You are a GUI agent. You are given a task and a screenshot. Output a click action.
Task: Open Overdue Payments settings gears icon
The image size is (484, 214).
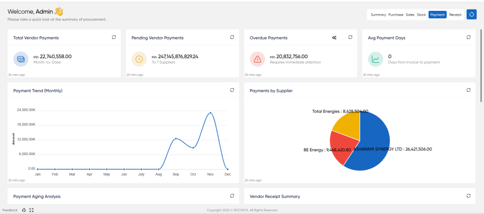point(334,38)
